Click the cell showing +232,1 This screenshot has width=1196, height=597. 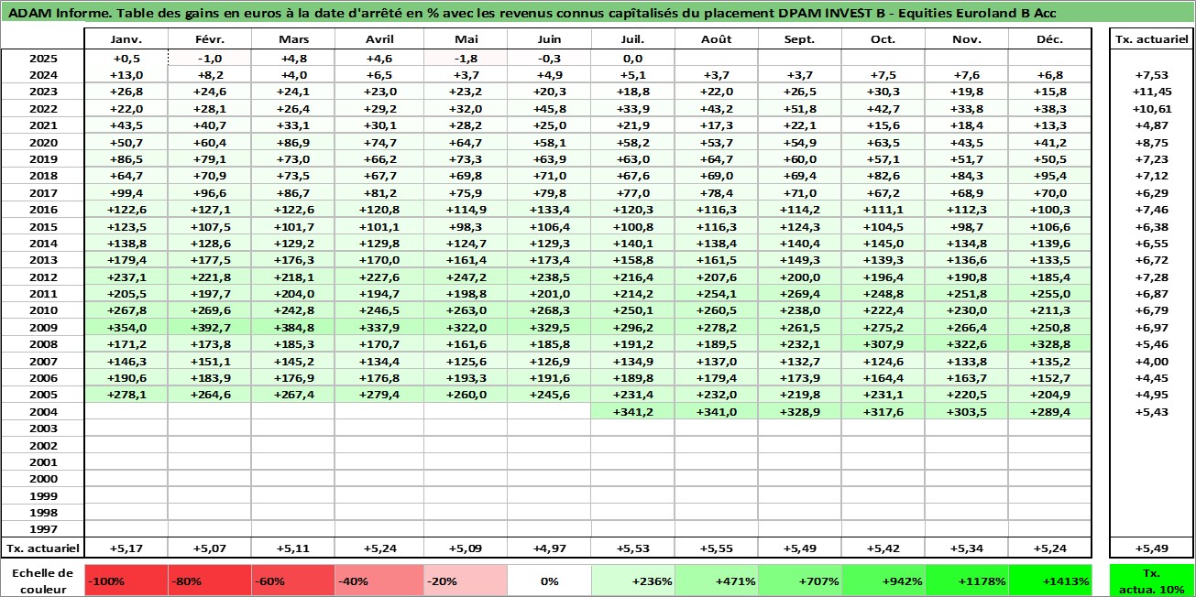point(799,344)
